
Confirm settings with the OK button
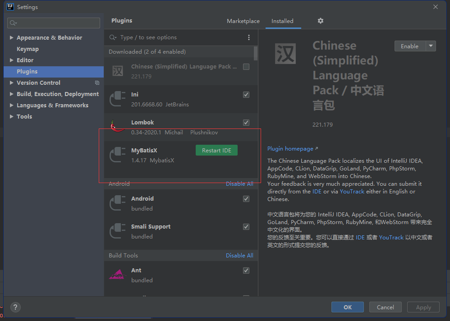[348, 307]
